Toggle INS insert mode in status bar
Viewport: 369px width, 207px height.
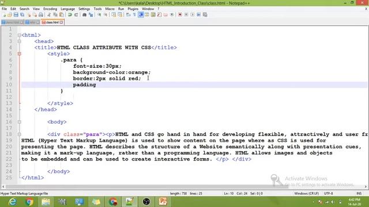point(359,193)
